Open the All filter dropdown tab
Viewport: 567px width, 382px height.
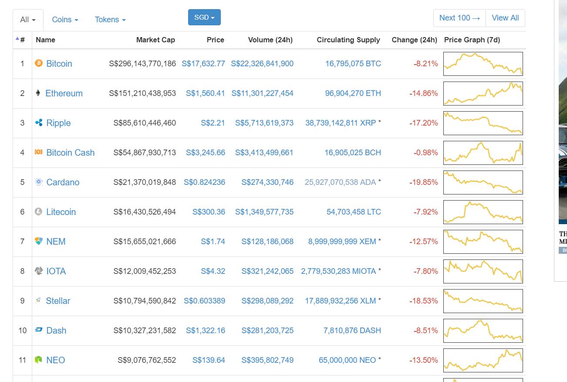tap(28, 20)
